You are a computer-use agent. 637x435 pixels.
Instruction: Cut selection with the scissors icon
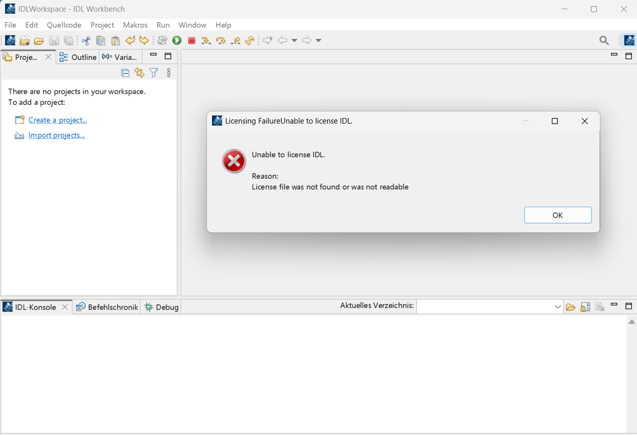(86, 41)
